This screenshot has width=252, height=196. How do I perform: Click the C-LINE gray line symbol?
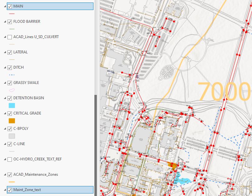coord(12,151)
